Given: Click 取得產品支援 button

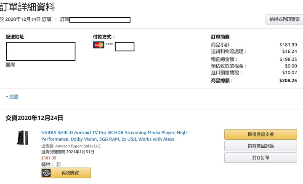Looking at the screenshot, I should [x=260, y=135].
